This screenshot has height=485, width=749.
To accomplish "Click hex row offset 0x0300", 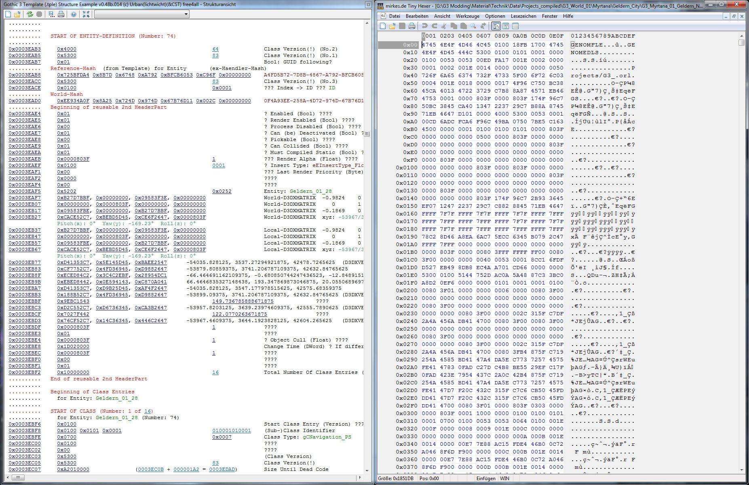I will (407, 413).
